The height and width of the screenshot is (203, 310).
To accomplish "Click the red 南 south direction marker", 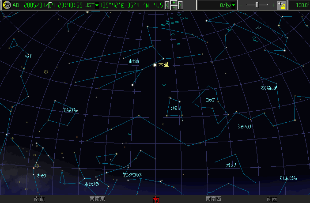I will (155, 199).
